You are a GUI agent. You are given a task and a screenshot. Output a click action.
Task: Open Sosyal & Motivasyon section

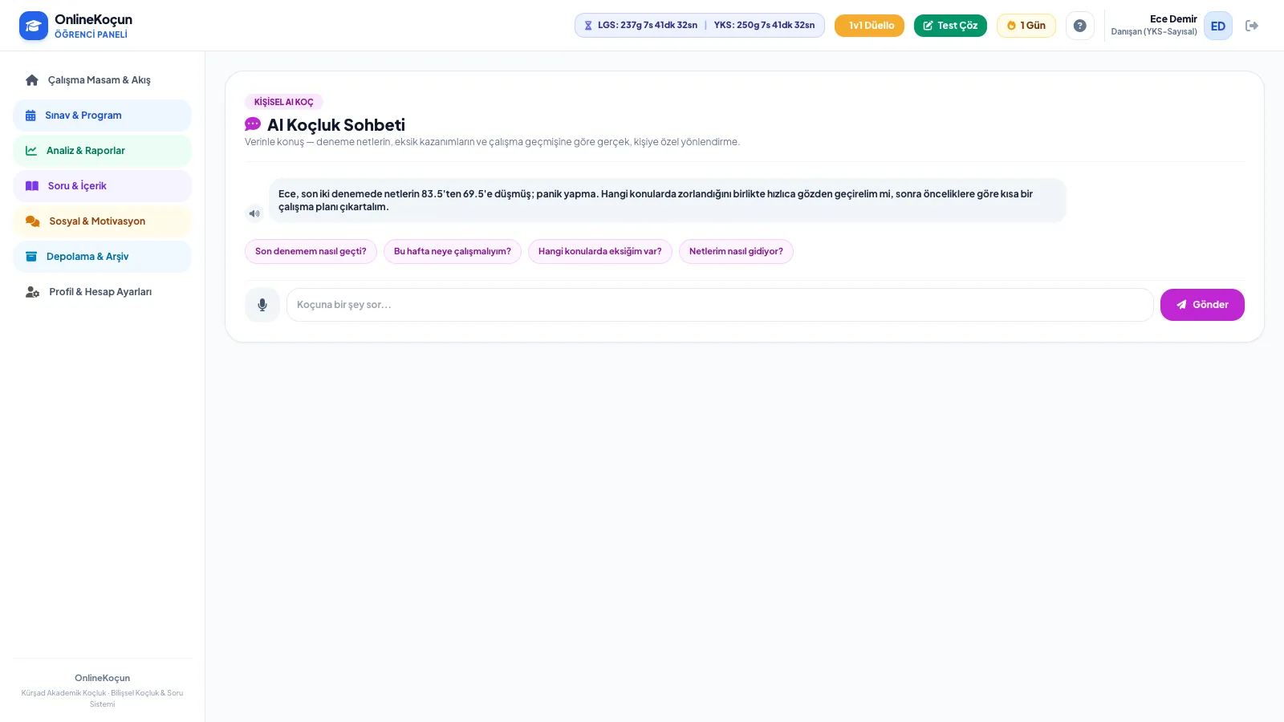click(x=102, y=221)
